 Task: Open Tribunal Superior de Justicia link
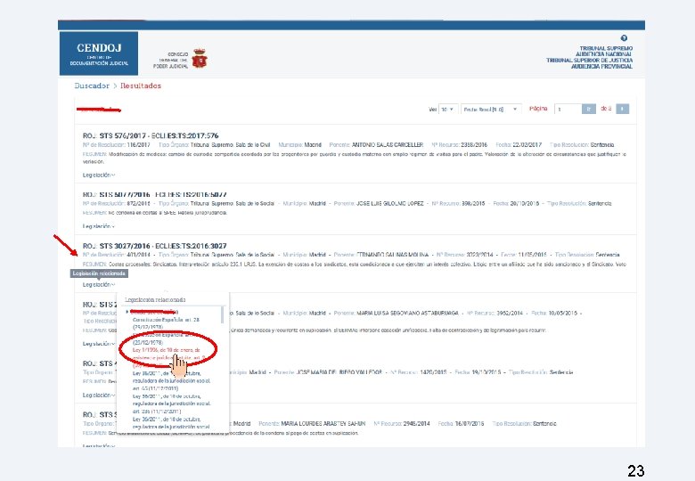click(590, 61)
